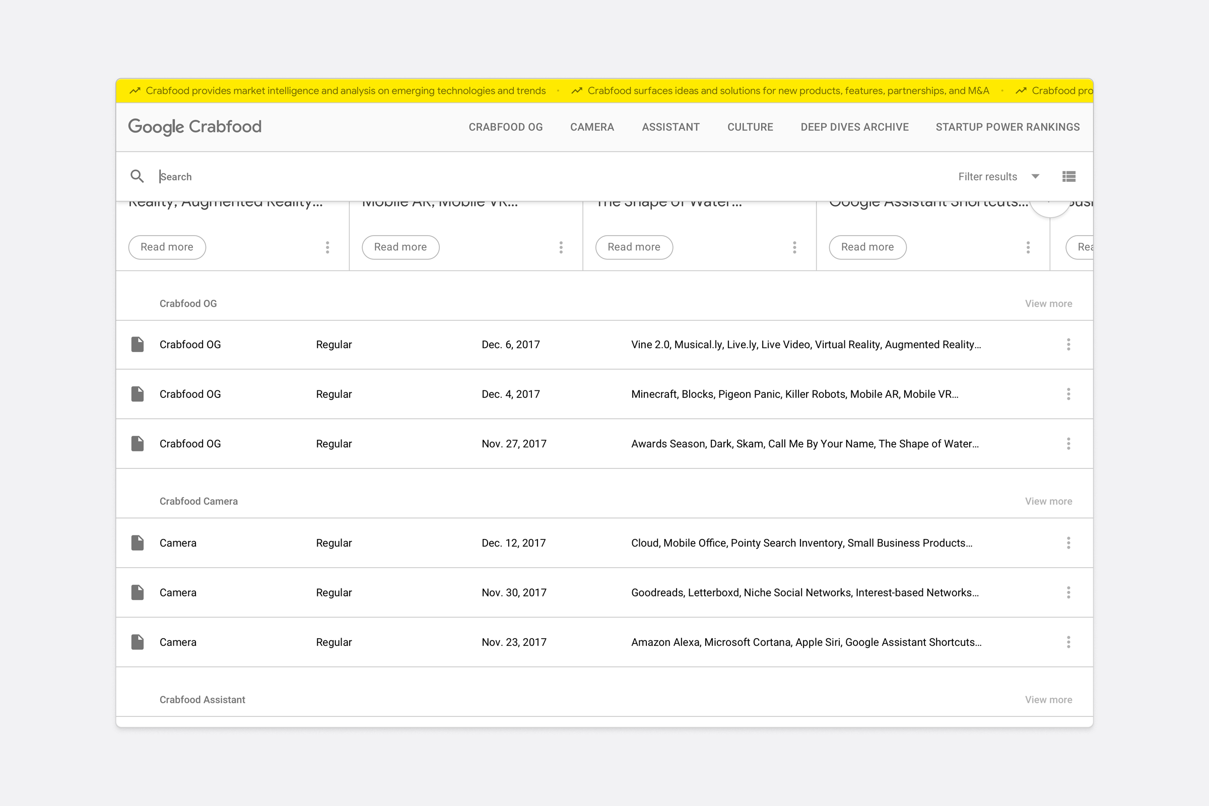1209x806 pixels.
Task: Click the search magnifier icon
Action: (137, 176)
